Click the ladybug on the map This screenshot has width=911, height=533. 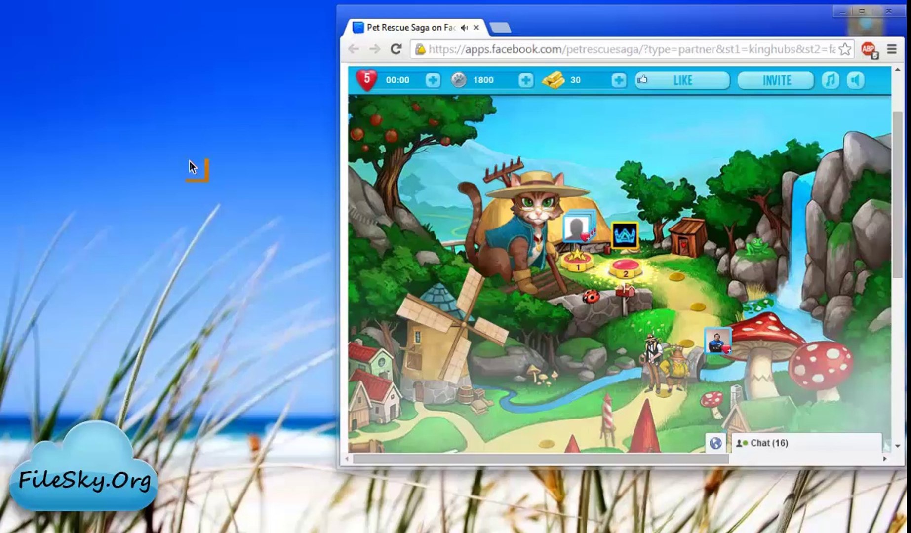tap(591, 296)
